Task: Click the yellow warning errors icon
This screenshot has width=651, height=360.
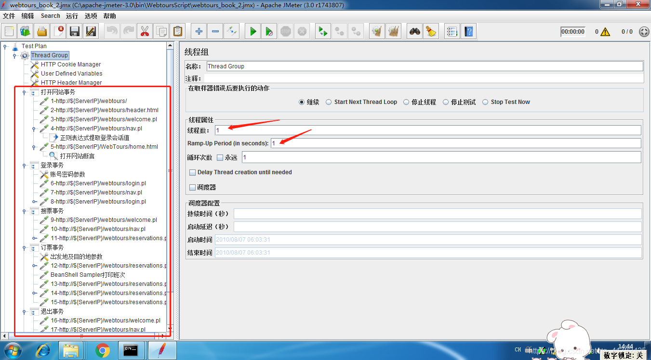Action: coord(605,32)
